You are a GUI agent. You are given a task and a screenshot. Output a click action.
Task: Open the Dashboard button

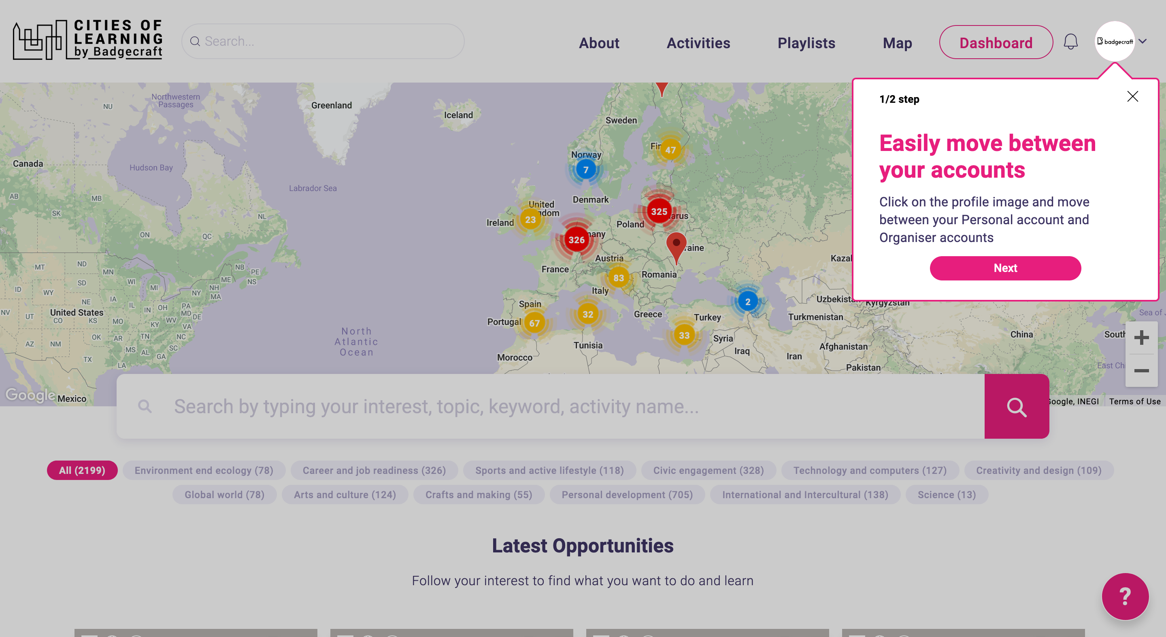[x=996, y=42]
